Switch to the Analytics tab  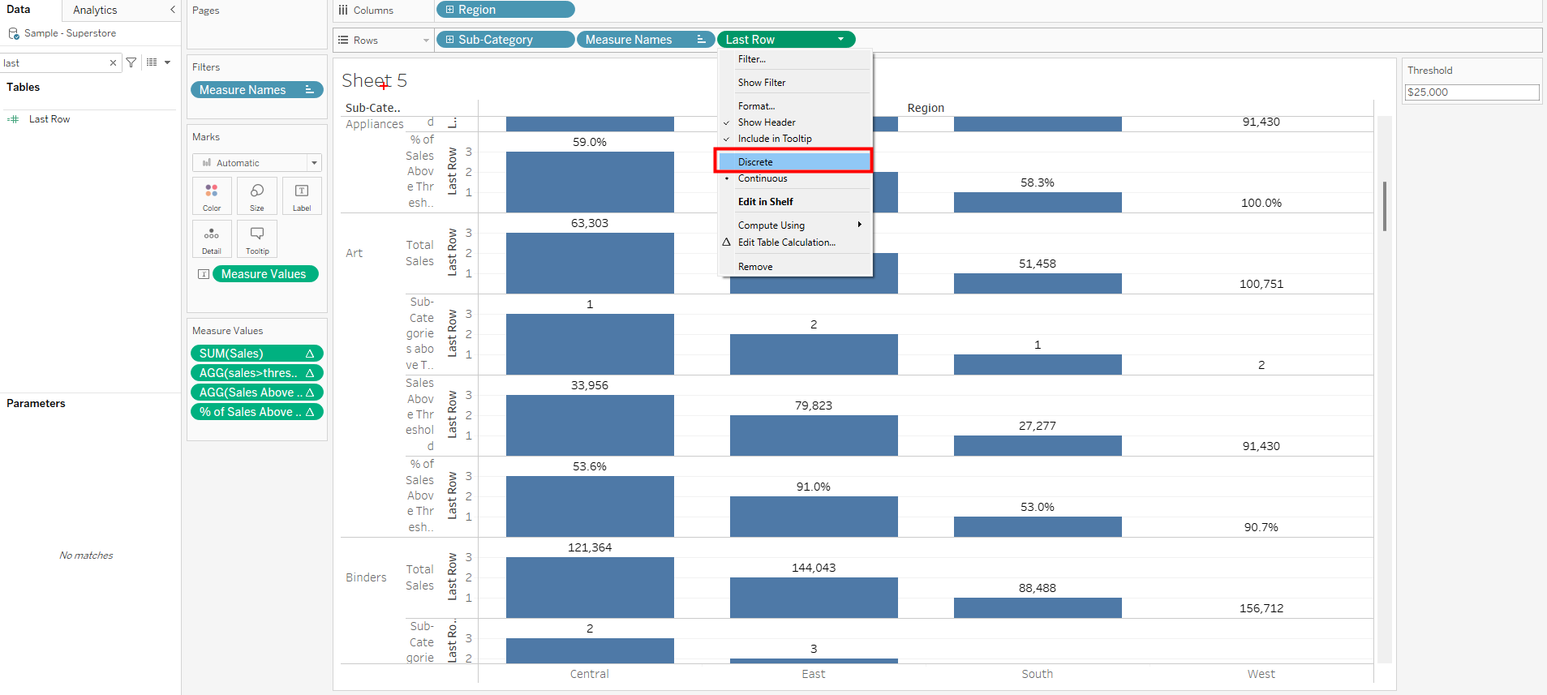pyautogui.click(x=95, y=10)
